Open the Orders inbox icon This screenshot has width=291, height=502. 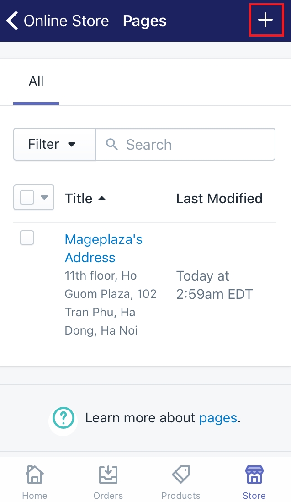tap(108, 475)
